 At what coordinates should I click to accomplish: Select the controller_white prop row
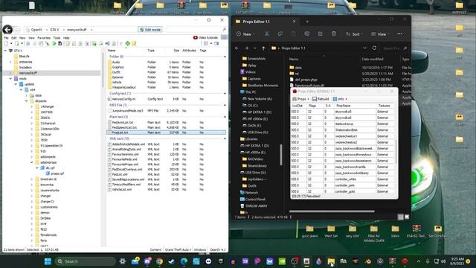(343, 179)
